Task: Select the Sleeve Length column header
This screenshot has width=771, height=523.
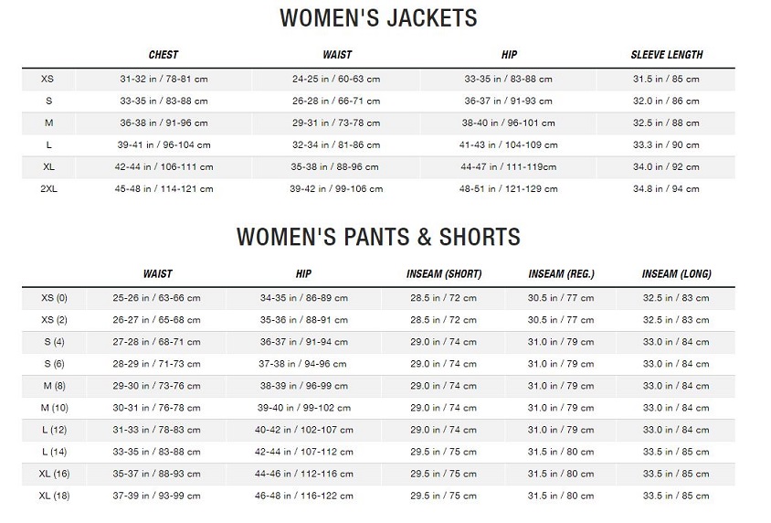Action: pos(666,55)
